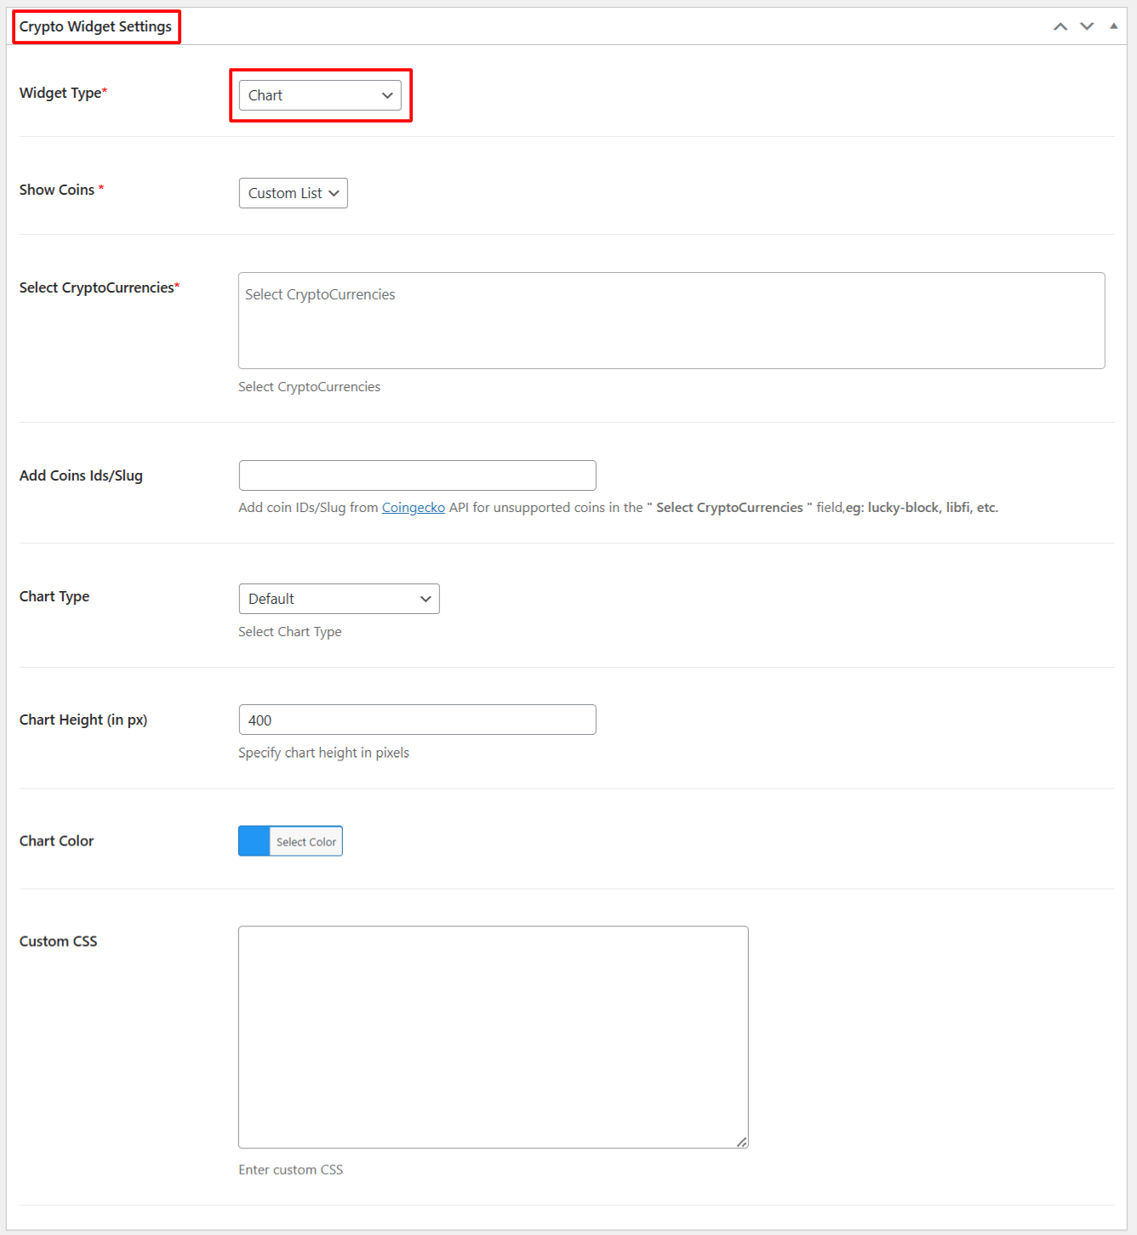Open the Coingecko link
Screen dimensions: 1137x1235
tap(413, 508)
